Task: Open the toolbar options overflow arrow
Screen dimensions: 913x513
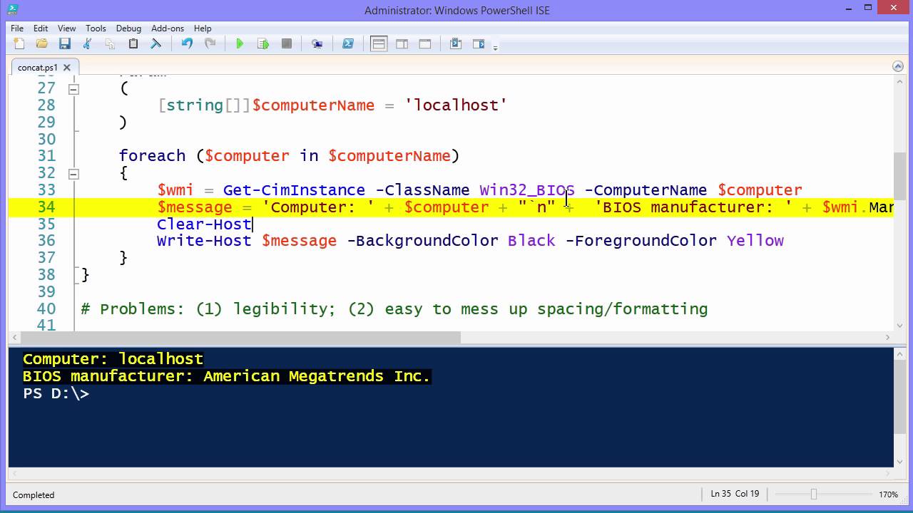Action: pyautogui.click(x=495, y=47)
